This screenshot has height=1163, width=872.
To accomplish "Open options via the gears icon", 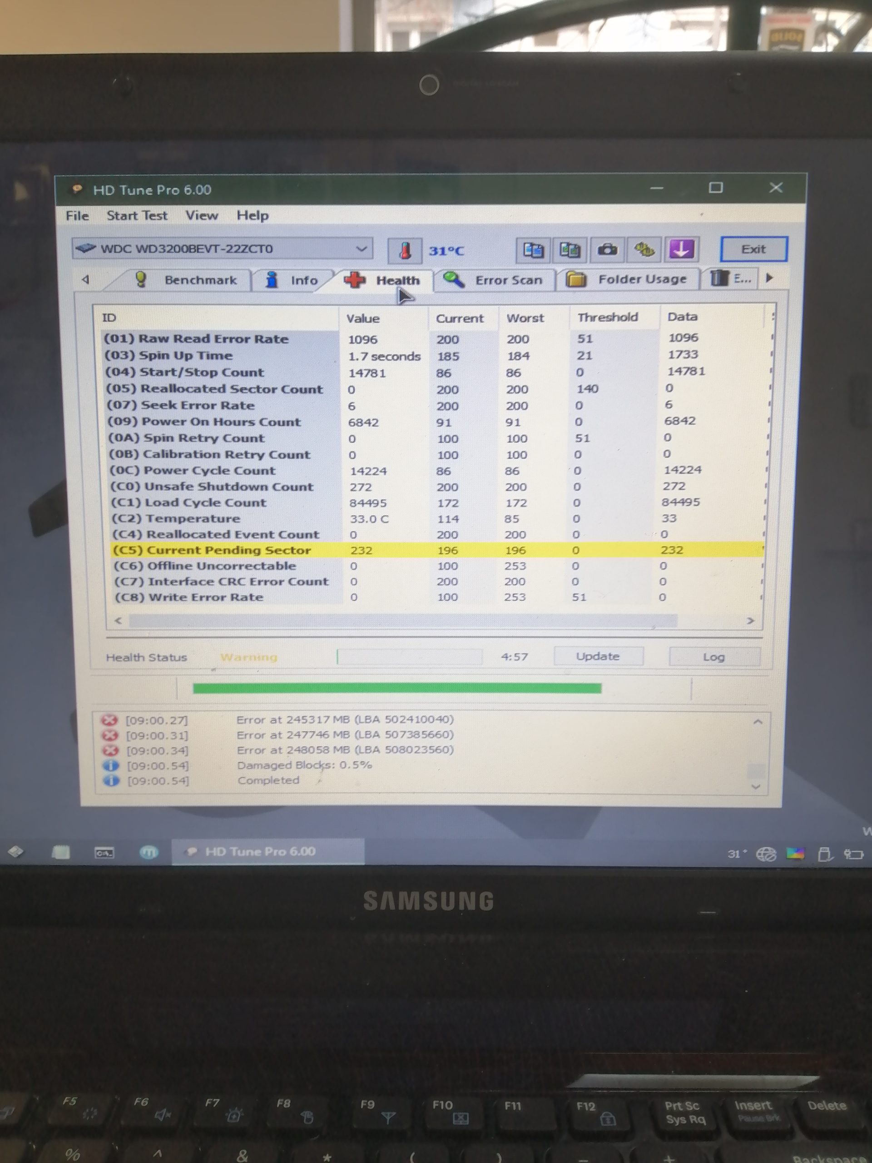I will [644, 250].
